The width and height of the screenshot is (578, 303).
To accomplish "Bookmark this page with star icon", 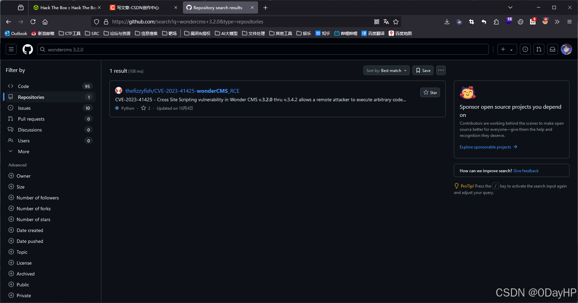I will pos(396,22).
